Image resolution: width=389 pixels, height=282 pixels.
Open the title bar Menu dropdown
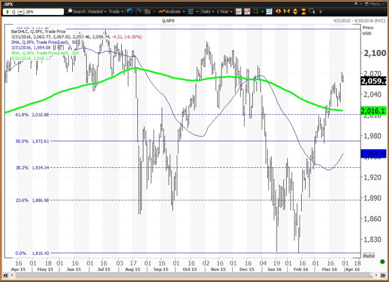377,4
